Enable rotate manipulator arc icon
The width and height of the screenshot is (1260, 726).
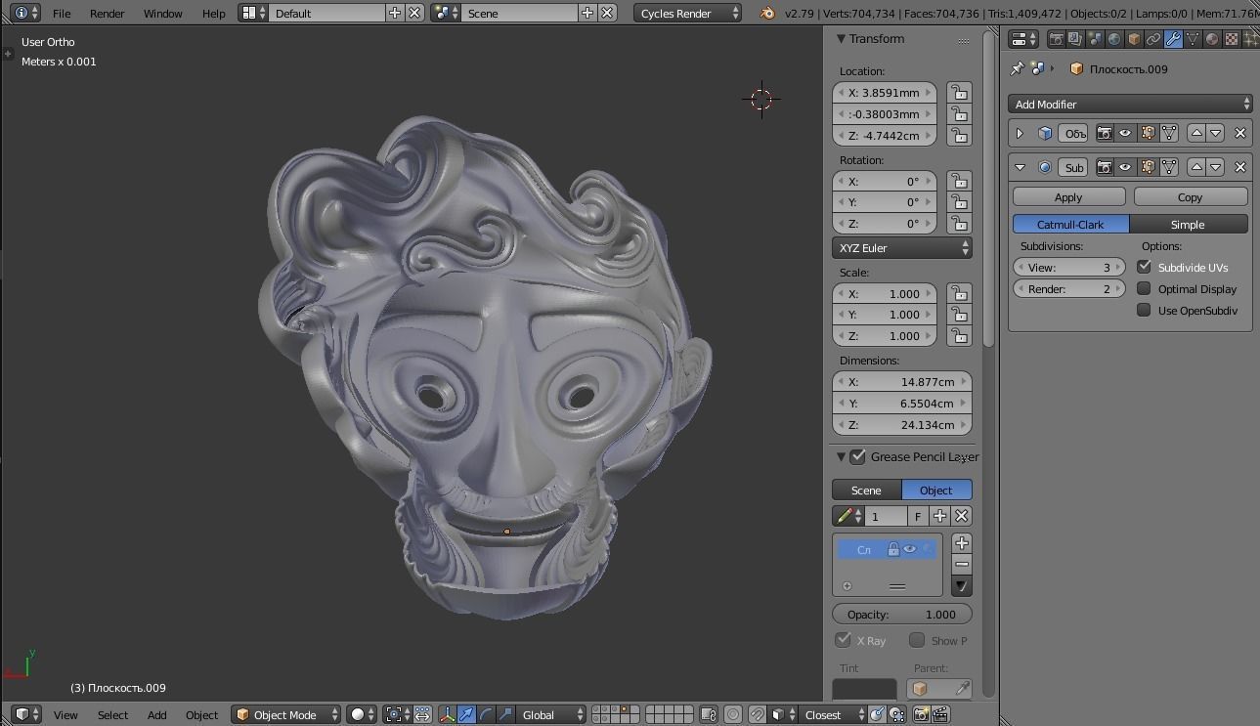(487, 714)
